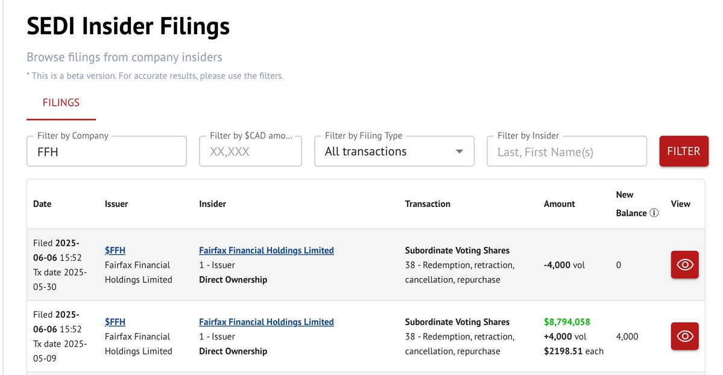Screen dimensions: 723x375
Task: View the filing with Tx date 2025-05-30
Action: click(x=684, y=265)
